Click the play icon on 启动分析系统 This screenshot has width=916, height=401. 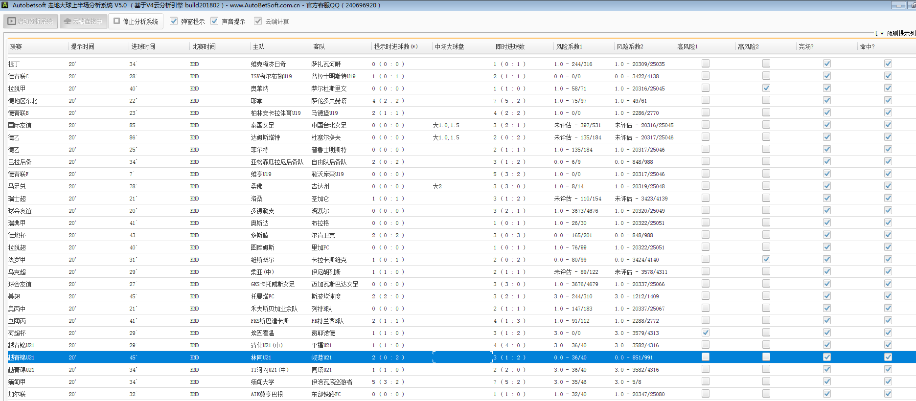[12, 22]
